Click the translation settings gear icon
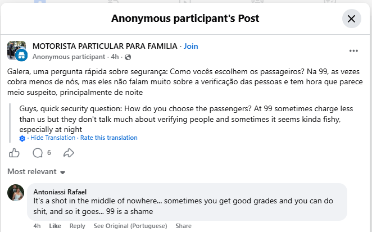372x232 pixels. point(22,138)
